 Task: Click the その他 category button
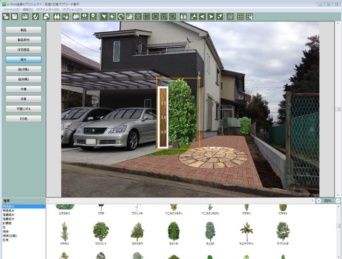[23, 118]
